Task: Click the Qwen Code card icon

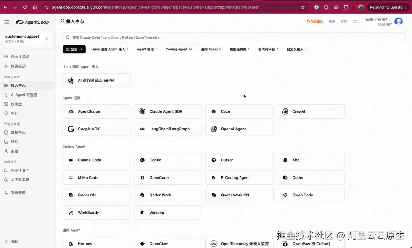Action: (x=285, y=195)
